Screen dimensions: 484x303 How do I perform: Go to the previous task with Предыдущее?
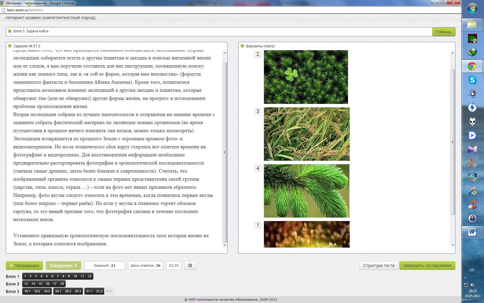(24, 265)
